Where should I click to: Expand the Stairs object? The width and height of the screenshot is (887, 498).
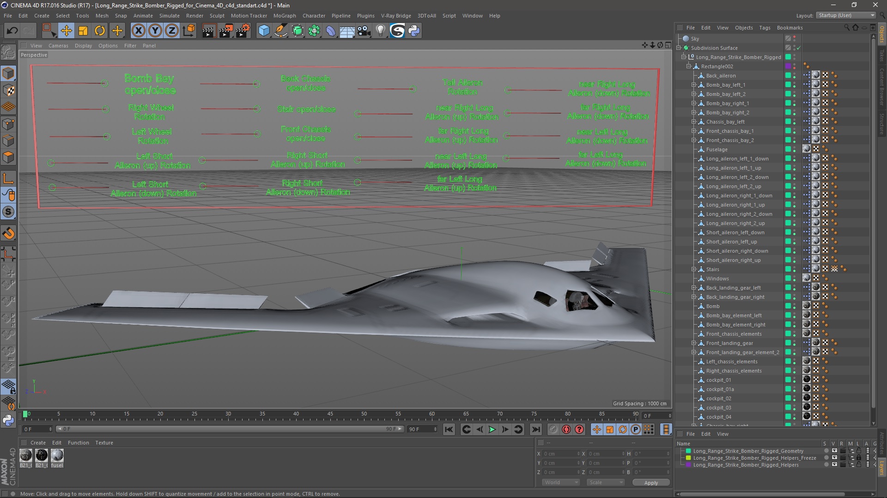694,269
